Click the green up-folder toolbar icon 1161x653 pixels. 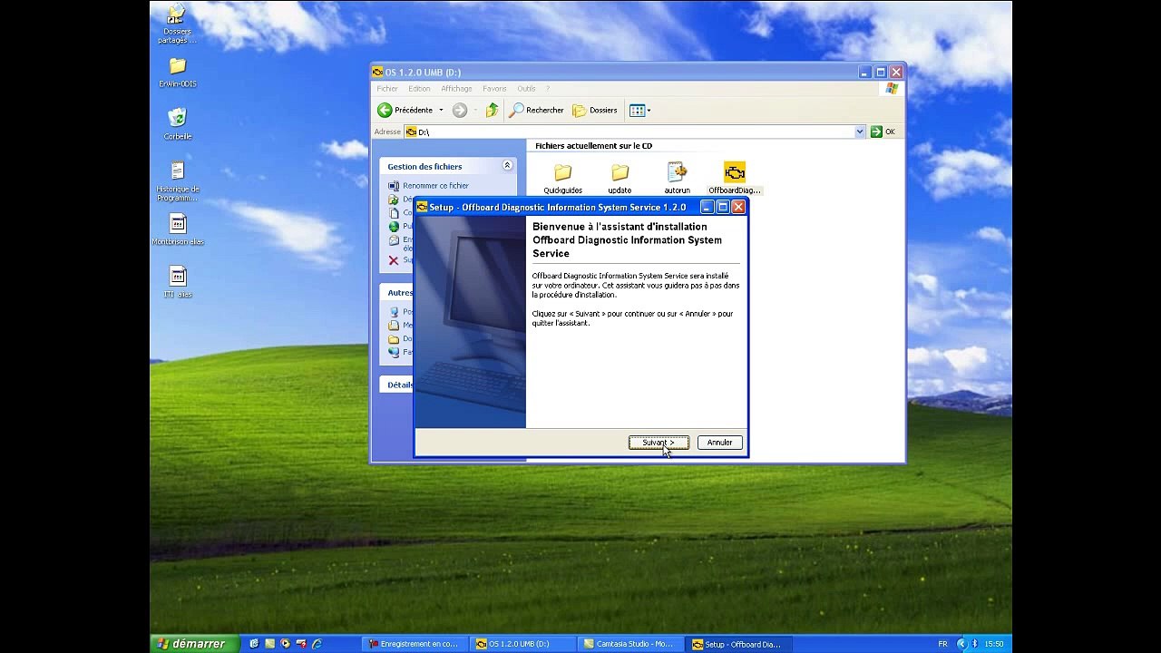(492, 110)
